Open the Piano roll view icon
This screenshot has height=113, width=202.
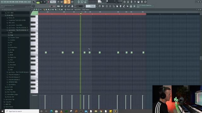(103, 6)
